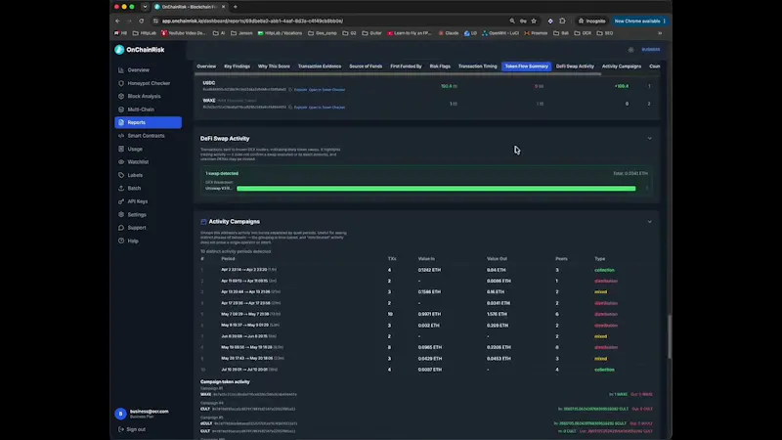Toggle the theme icon in the header
The height and width of the screenshot is (440, 782).
[630, 50]
